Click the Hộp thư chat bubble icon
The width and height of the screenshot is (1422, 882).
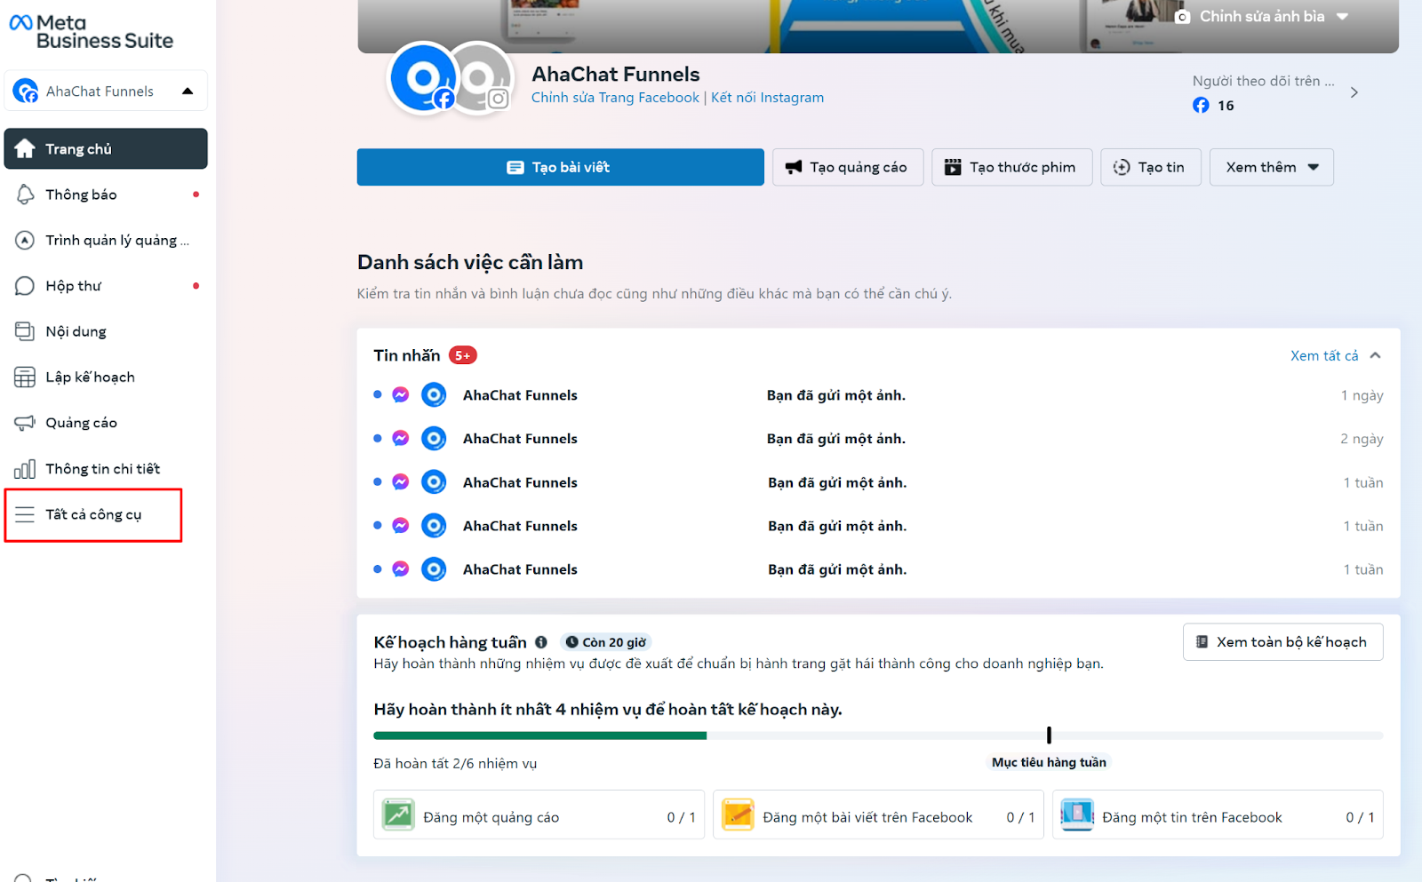(x=25, y=286)
